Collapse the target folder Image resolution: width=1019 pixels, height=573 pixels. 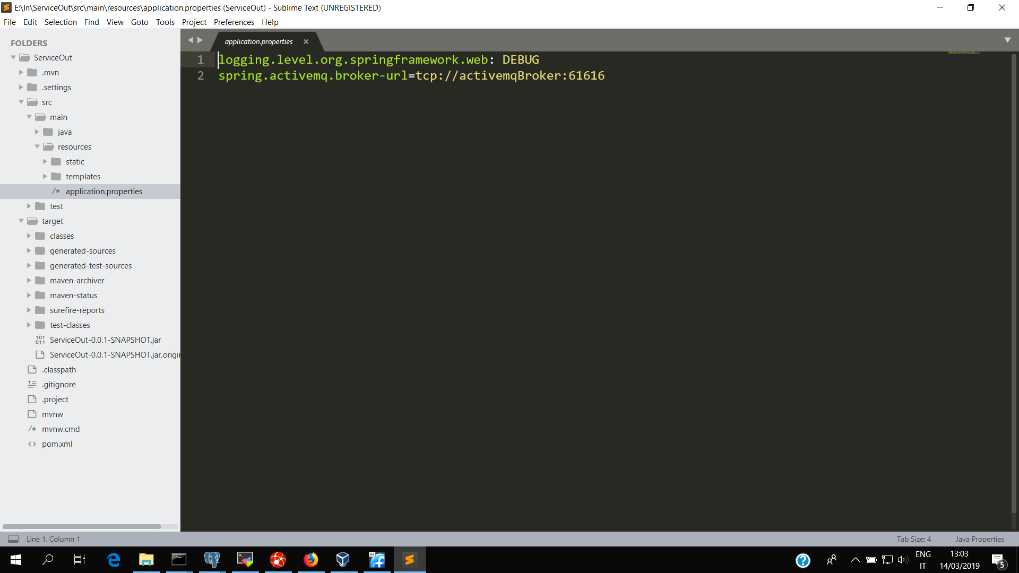[21, 221]
